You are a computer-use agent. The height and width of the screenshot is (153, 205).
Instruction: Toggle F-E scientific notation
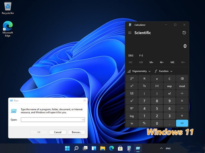(x=141, y=55)
